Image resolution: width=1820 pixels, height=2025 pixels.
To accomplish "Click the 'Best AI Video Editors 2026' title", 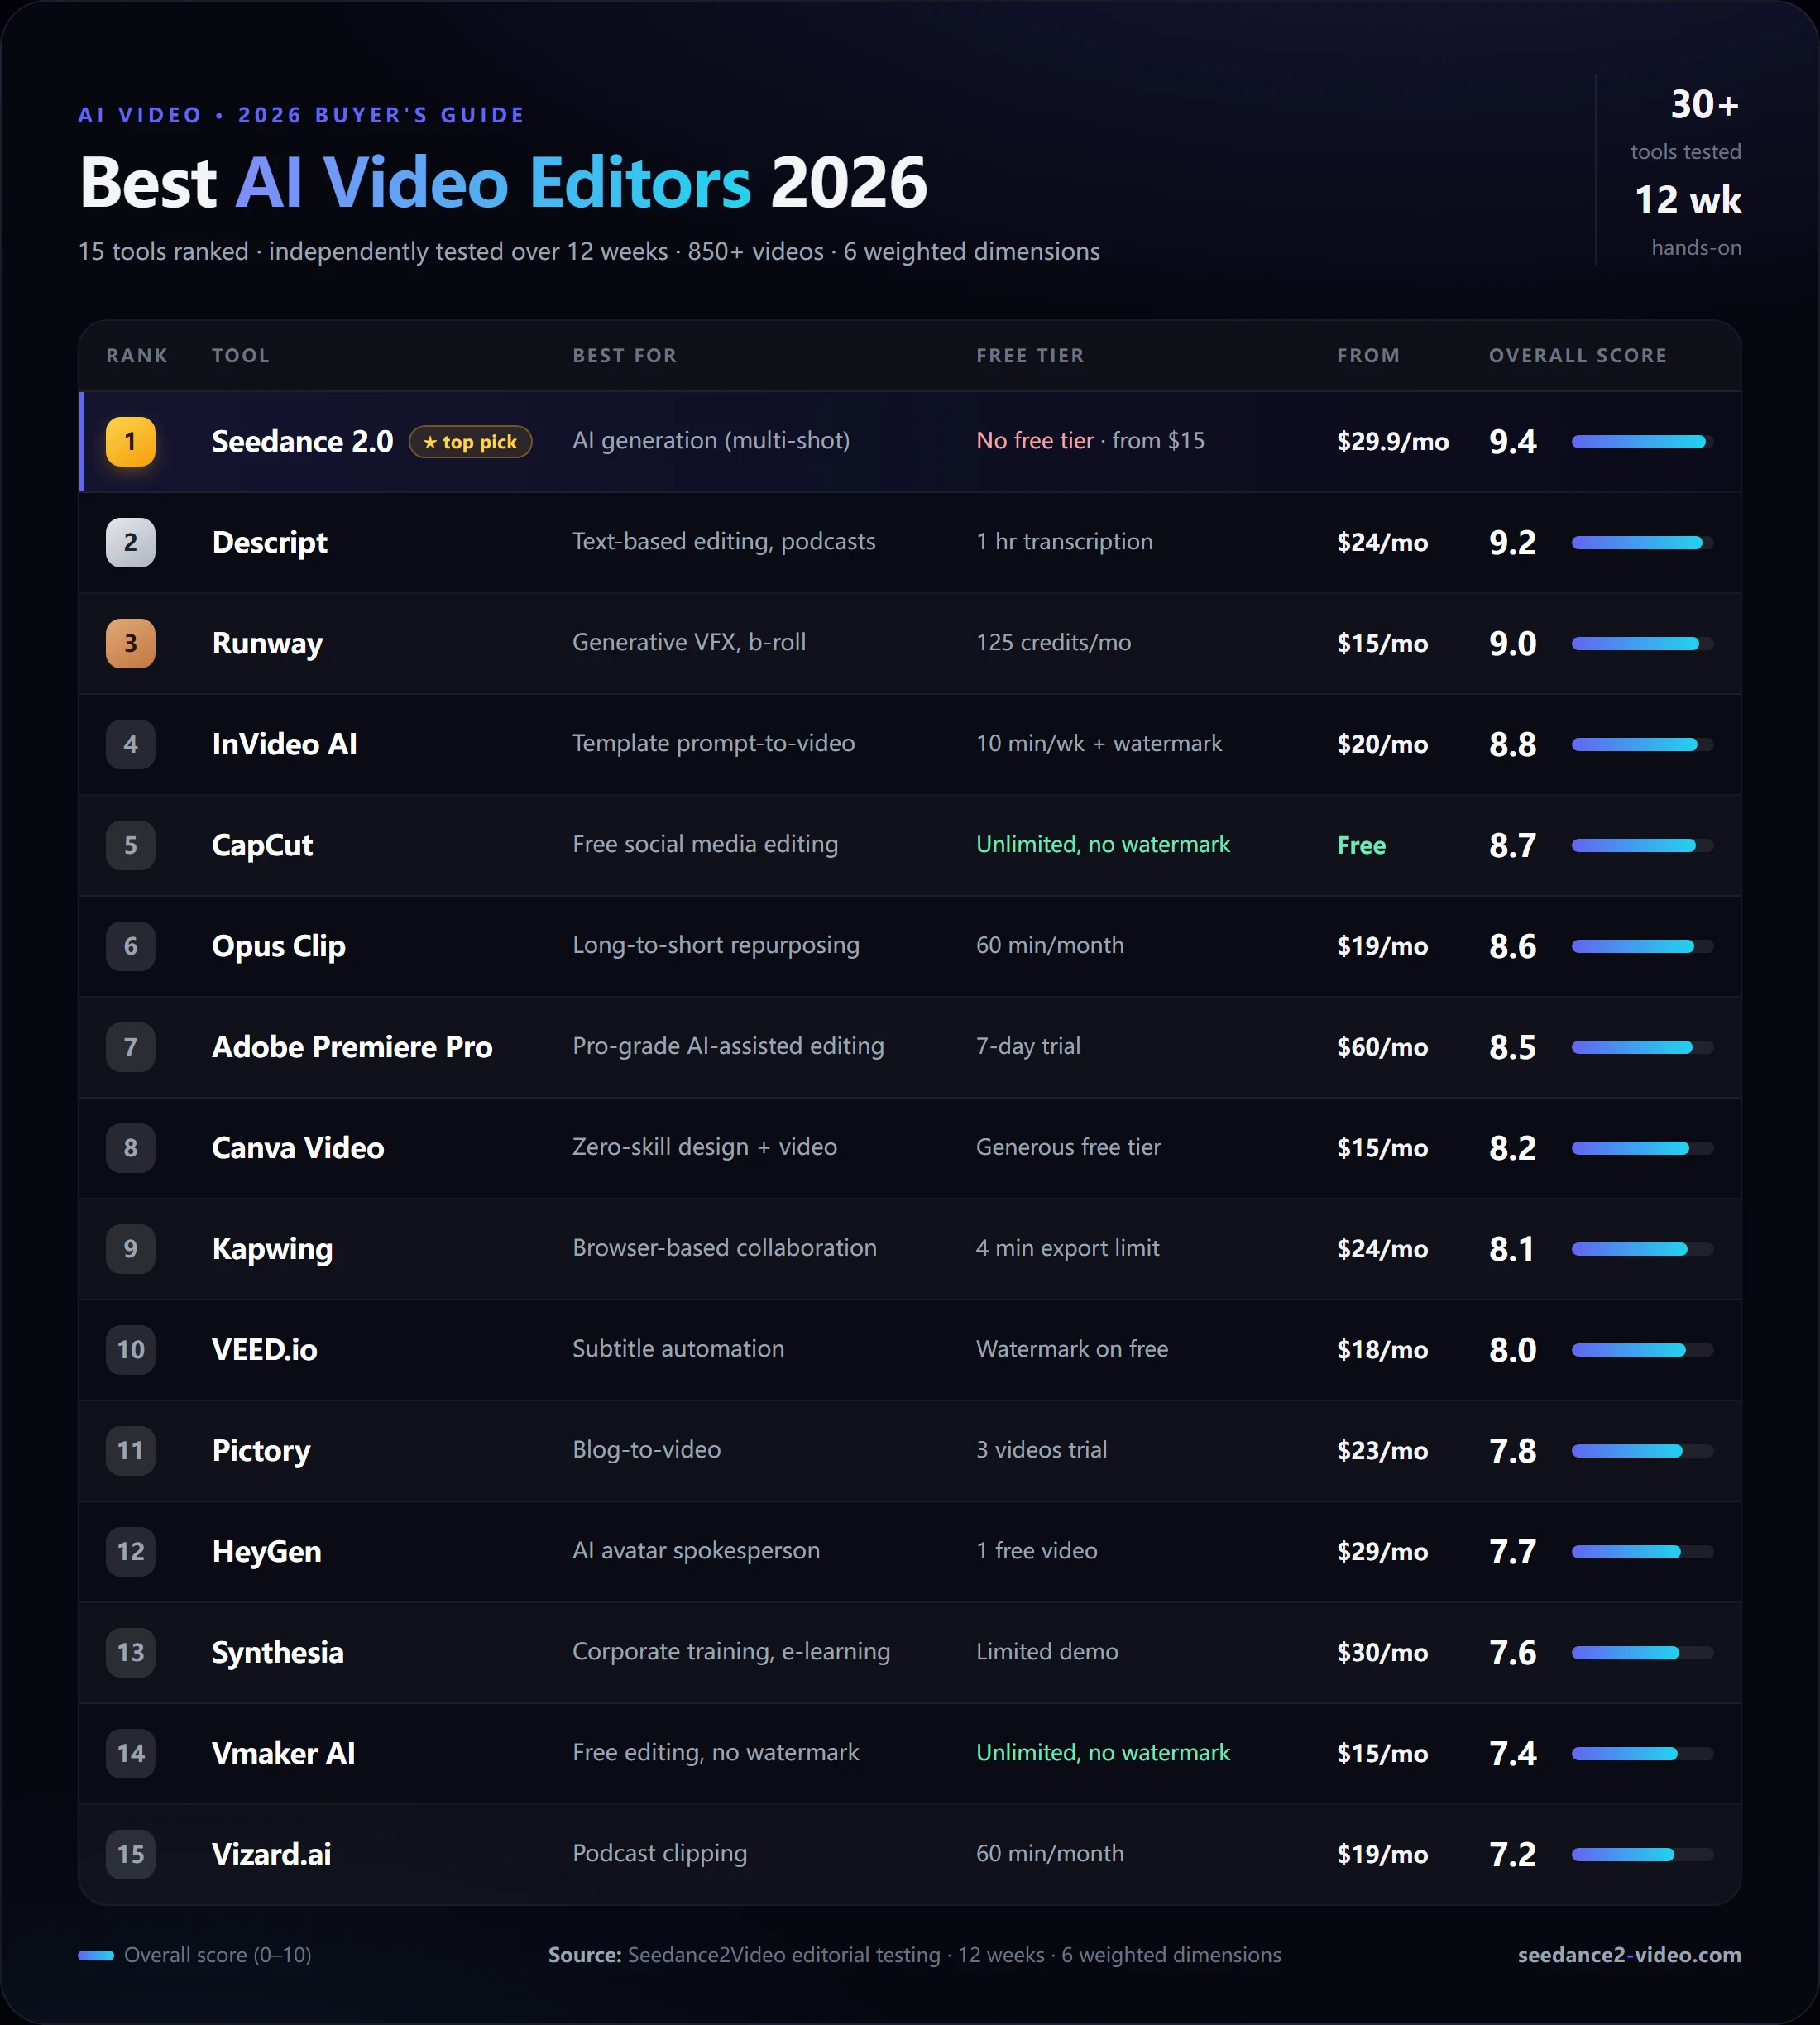I will 503,183.
